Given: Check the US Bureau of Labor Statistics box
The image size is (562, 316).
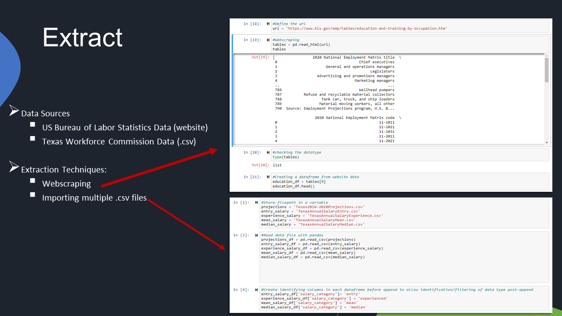Looking at the screenshot, I should click(32, 124).
